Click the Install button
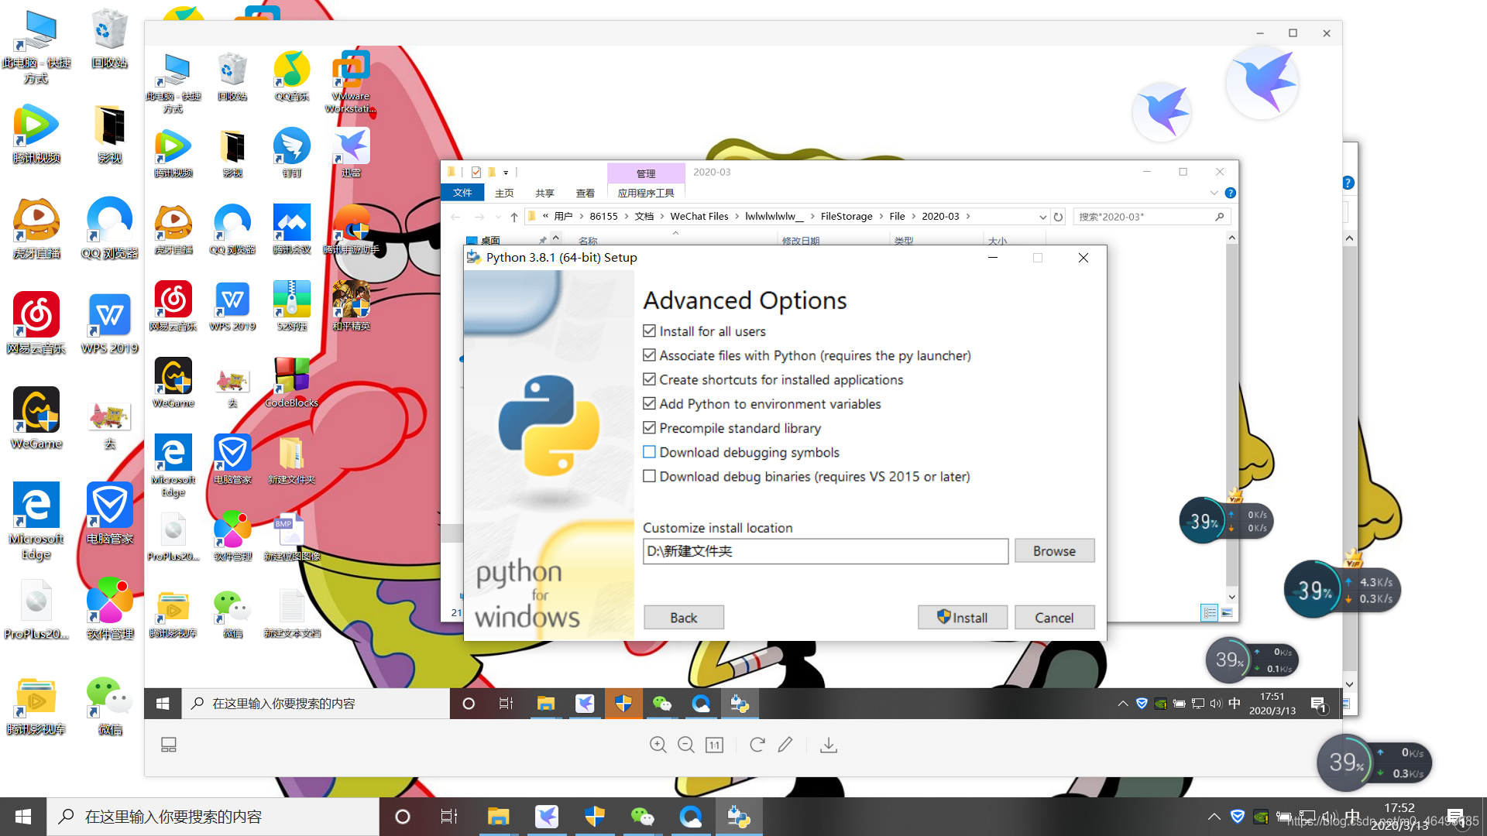Viewport: 1487px width, 836px height. [x=962, y=618]
